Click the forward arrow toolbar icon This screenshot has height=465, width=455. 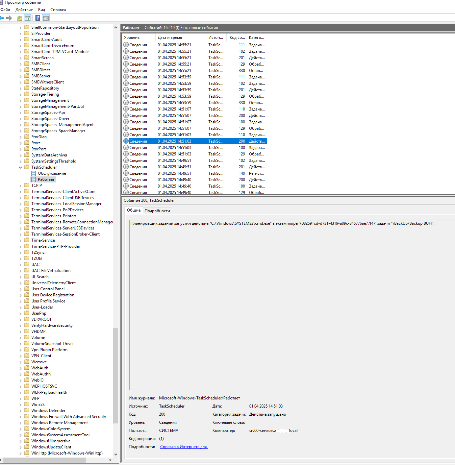[9, 18]
